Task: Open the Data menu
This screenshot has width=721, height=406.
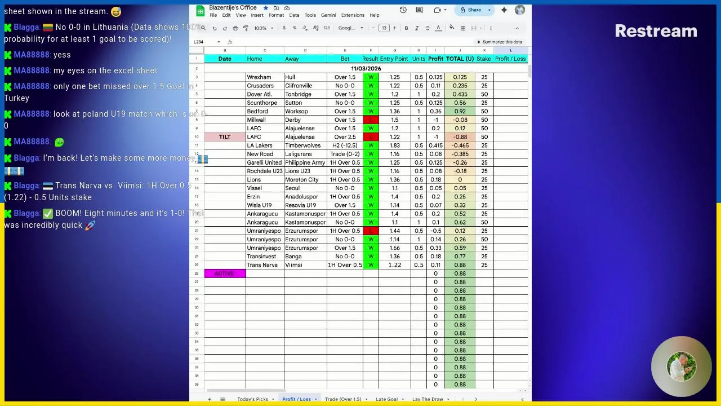Action: pyautogui.click(x=294, y=15)
